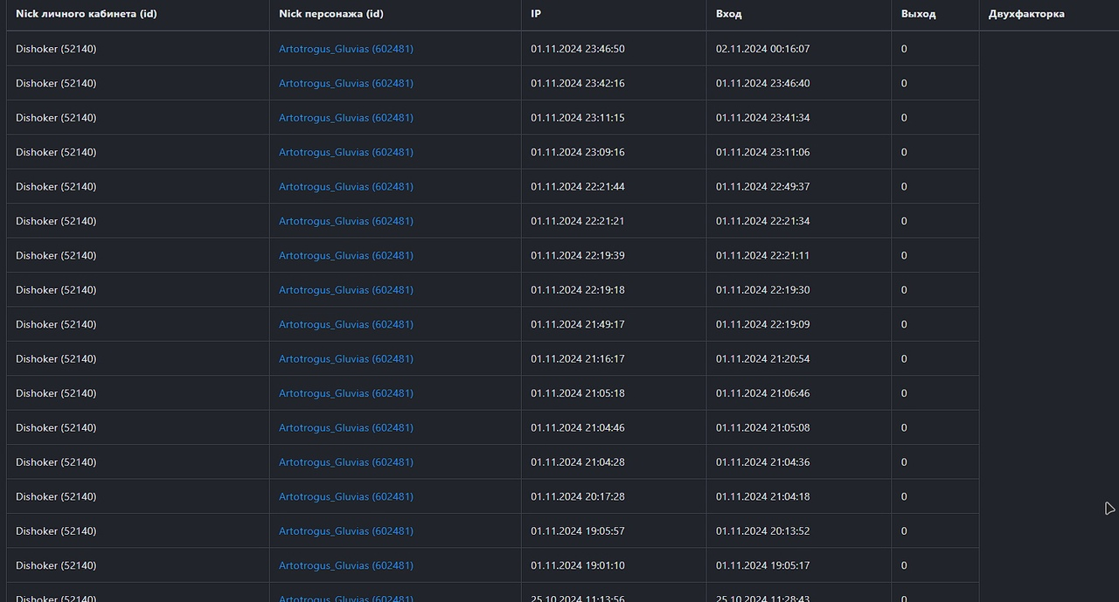Click Artotrogus_Gluvias link in the 23:09:16 row
This screenshot has width=1119, height=602.
coord(346,152)
